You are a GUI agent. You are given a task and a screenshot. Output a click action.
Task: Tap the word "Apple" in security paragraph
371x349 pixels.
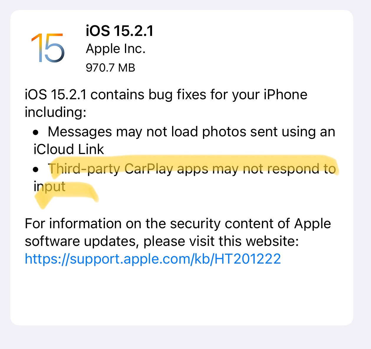[x=313, y=224]
